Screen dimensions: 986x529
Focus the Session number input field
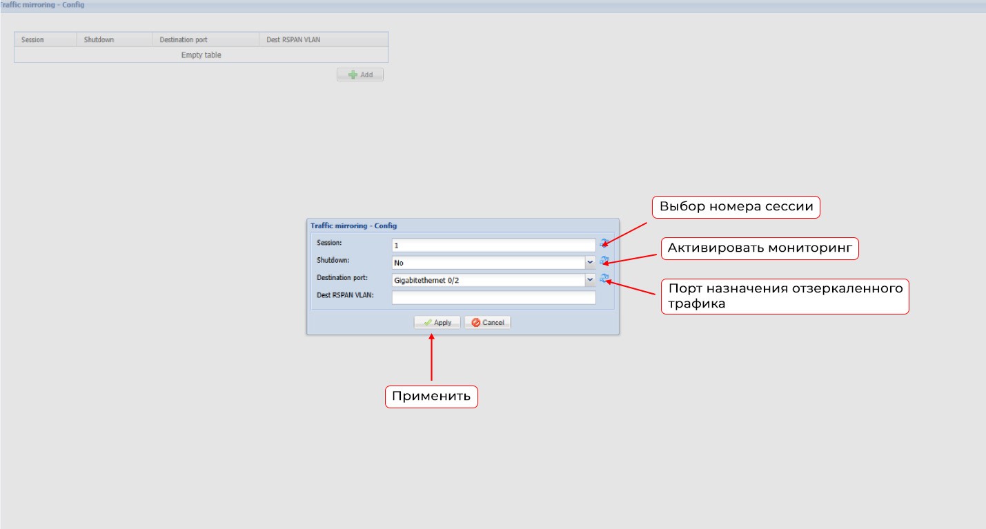493,245
